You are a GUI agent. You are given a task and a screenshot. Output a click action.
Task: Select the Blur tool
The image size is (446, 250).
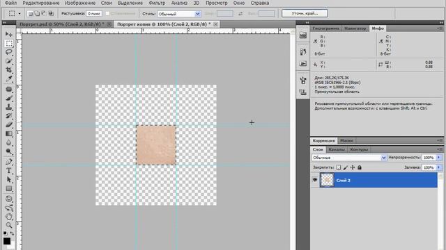coord(9,142)
